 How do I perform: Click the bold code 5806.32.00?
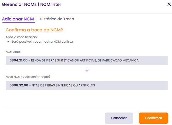[x=19, y=85]
